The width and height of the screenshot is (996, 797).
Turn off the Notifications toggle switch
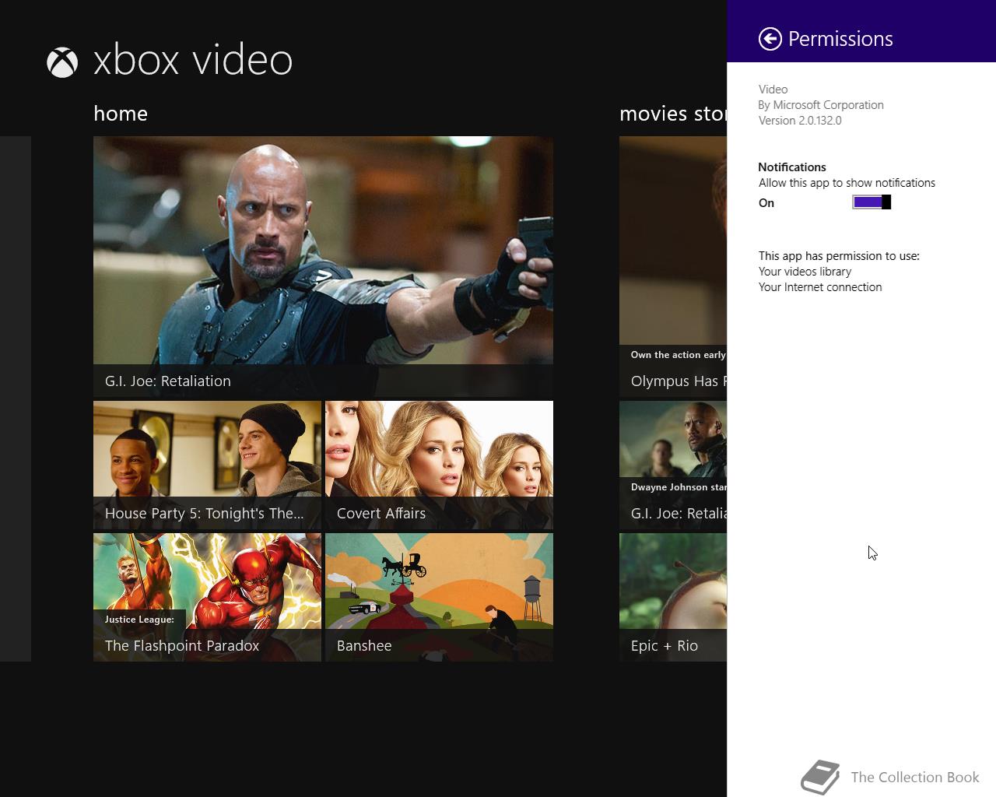point(871,202)
